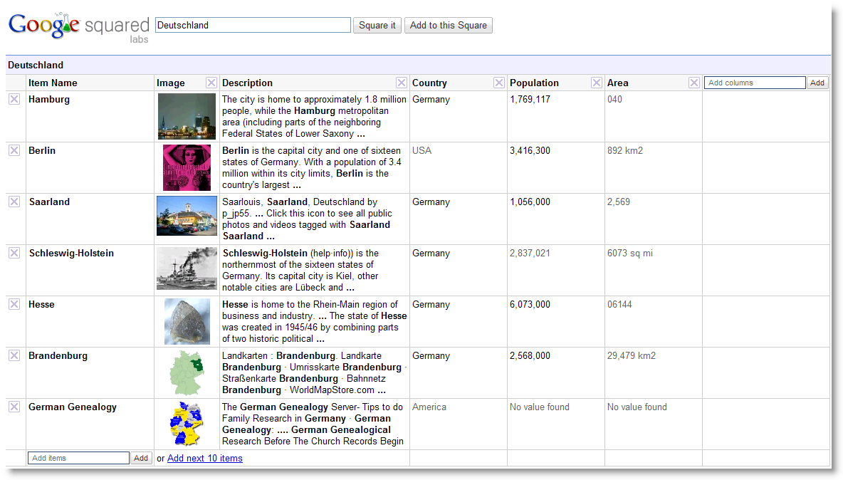Viewport: 843px width, 480px height.
Task: Remove the Country column with its X icon
Action: (499, 83)
